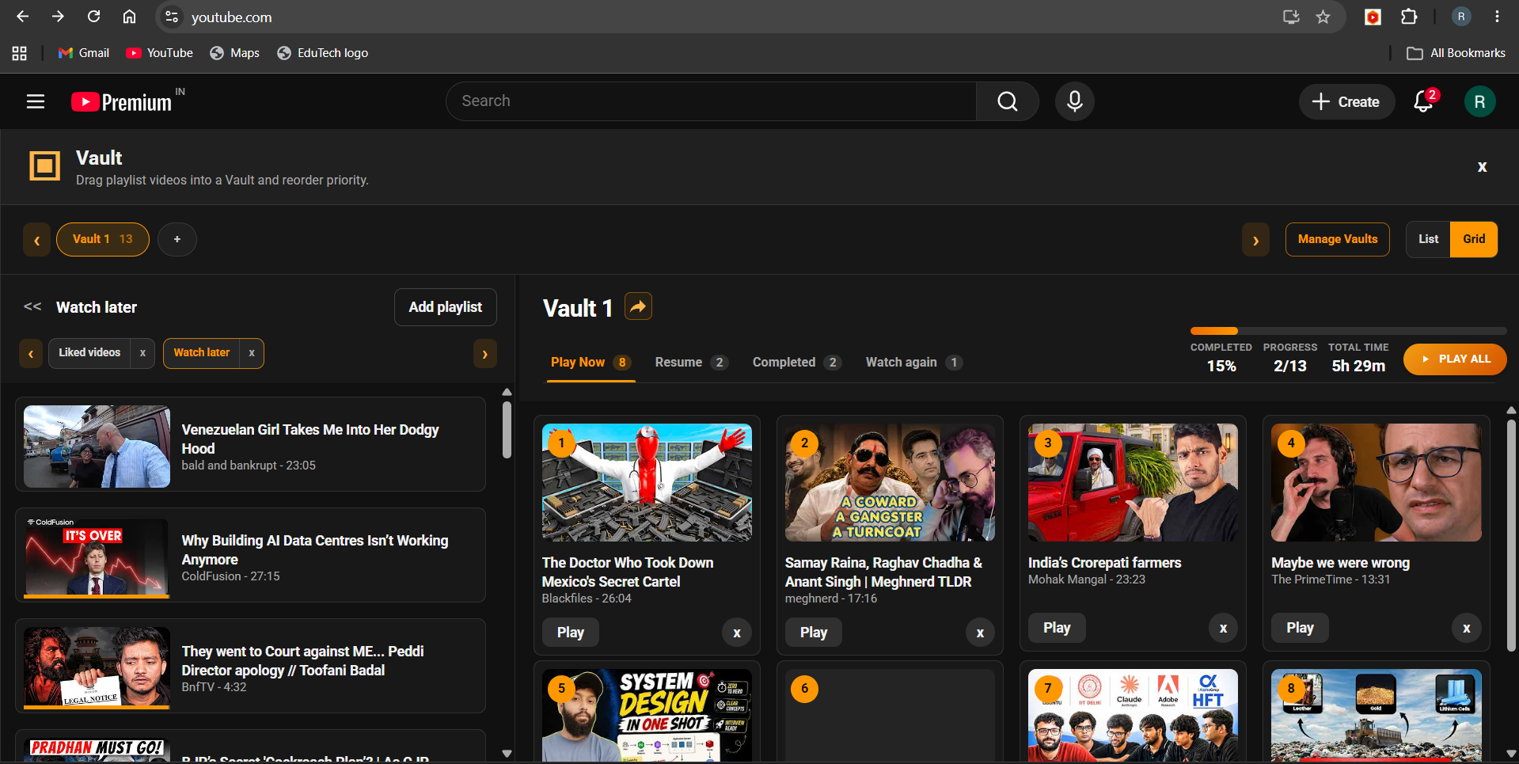Open the Watch again tab
1519x764 pixels.
point(913,363)
